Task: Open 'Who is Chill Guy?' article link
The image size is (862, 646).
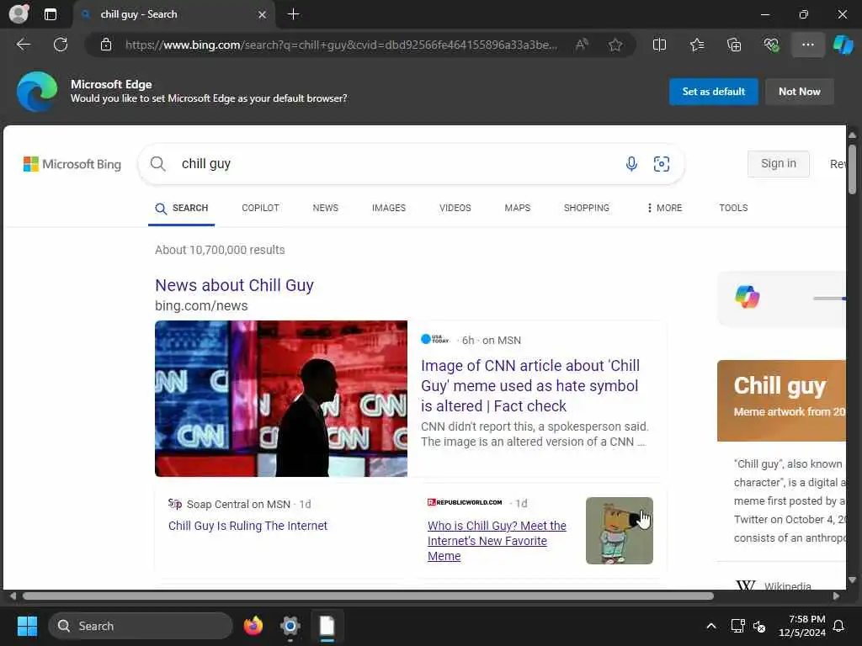Action: [497, 541]
